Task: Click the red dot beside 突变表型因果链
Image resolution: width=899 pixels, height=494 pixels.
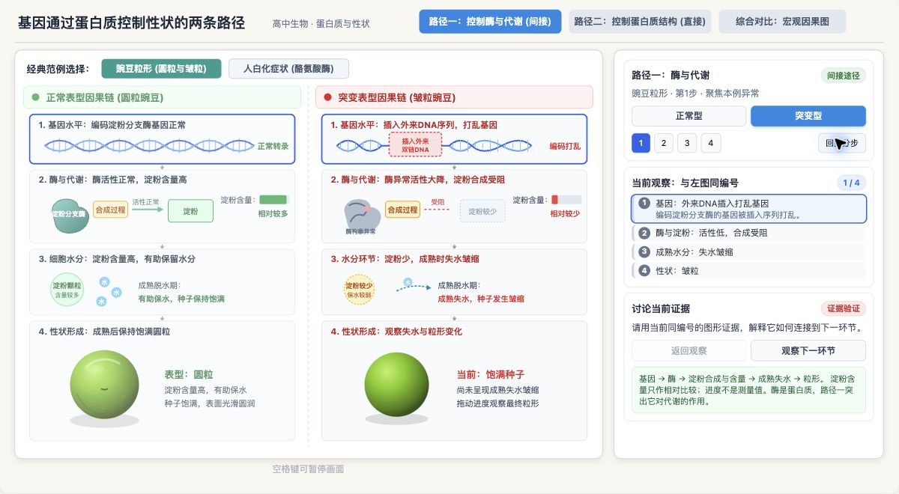Action: tap(327, 97)
